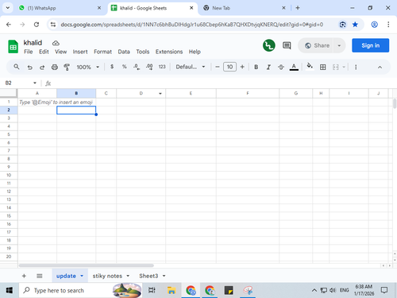Expand merge cells options arrow
The image size is (397, 298).
[344, 67]
